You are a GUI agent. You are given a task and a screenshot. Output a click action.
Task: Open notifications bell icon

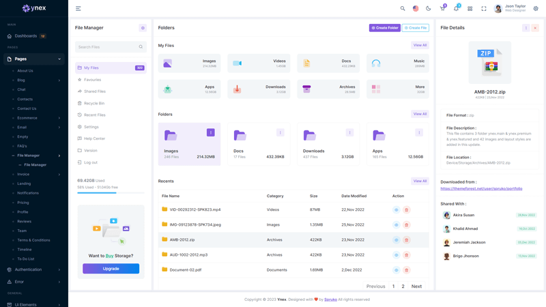(456, 9)
